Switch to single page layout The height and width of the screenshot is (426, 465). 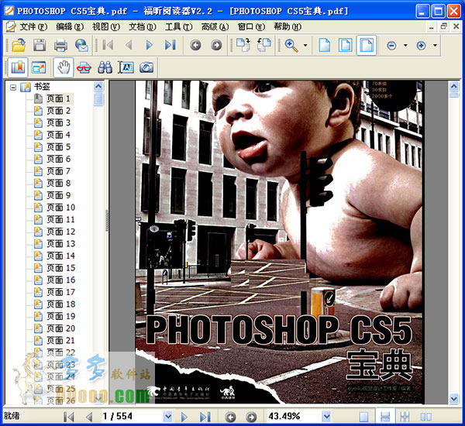(x=364, y=417)
